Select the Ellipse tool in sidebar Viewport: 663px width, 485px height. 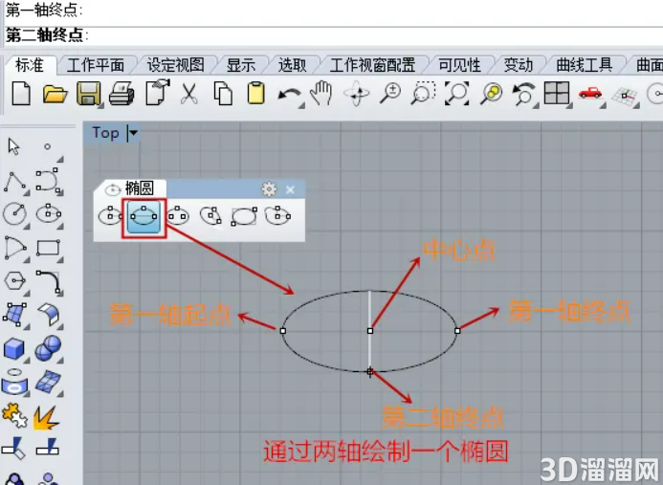pyautogui.click(x=48, y=212)
